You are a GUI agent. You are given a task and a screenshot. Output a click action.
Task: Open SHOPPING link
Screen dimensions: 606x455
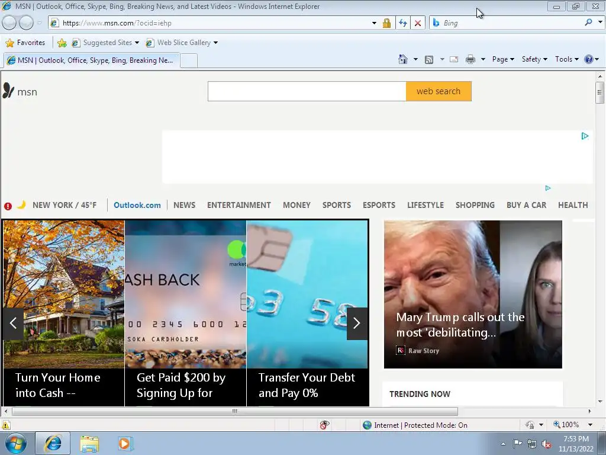475,205
